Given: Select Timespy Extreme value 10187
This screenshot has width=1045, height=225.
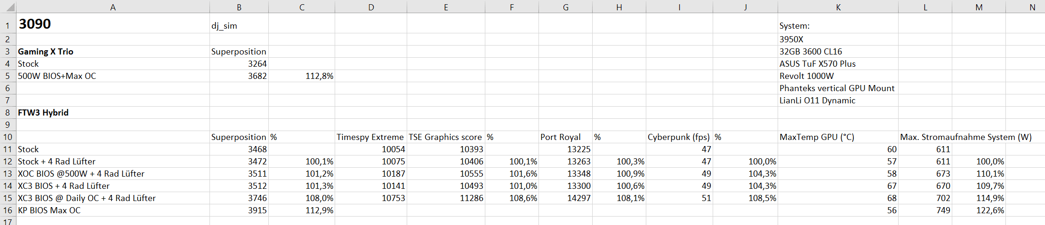Looking at the screenshot, I should 371,174.
